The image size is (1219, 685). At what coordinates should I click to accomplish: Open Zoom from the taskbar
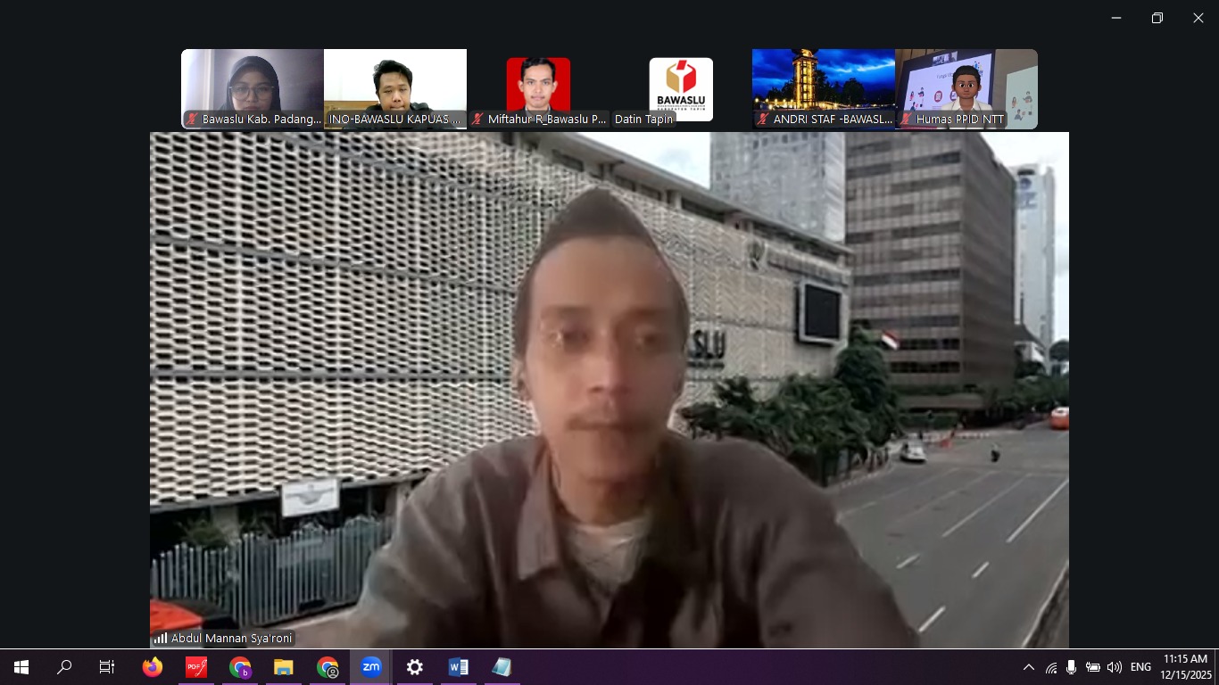(x=371, y=666)
